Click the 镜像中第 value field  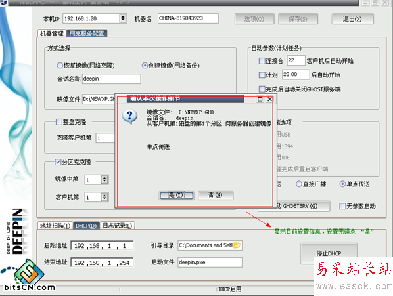(93, 180)
